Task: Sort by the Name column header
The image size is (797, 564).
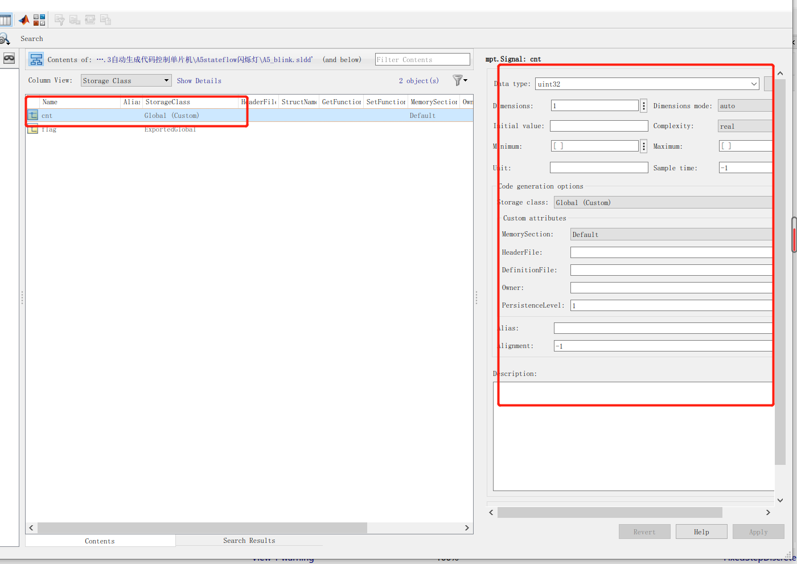Action: pyautogui.click(x=80, y=102)
